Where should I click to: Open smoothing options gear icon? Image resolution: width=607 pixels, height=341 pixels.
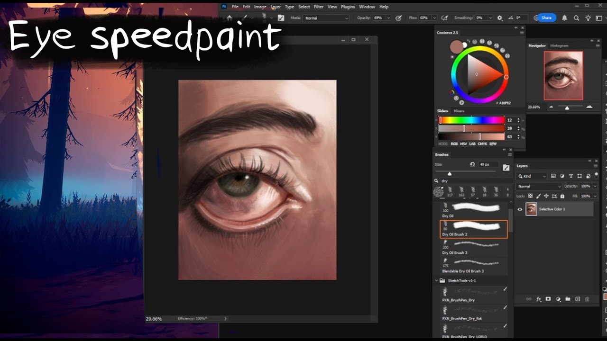tap(499, 18)
